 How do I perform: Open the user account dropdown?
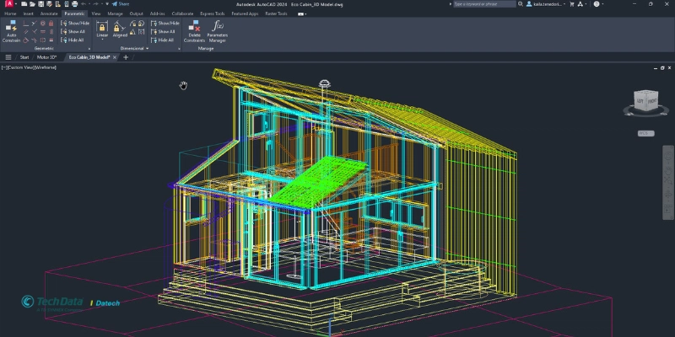(546, 4)
